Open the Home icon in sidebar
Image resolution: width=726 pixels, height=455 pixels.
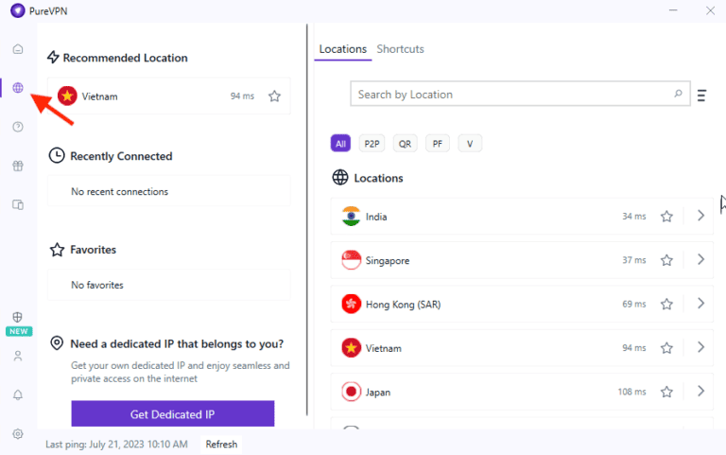point(18,49)
